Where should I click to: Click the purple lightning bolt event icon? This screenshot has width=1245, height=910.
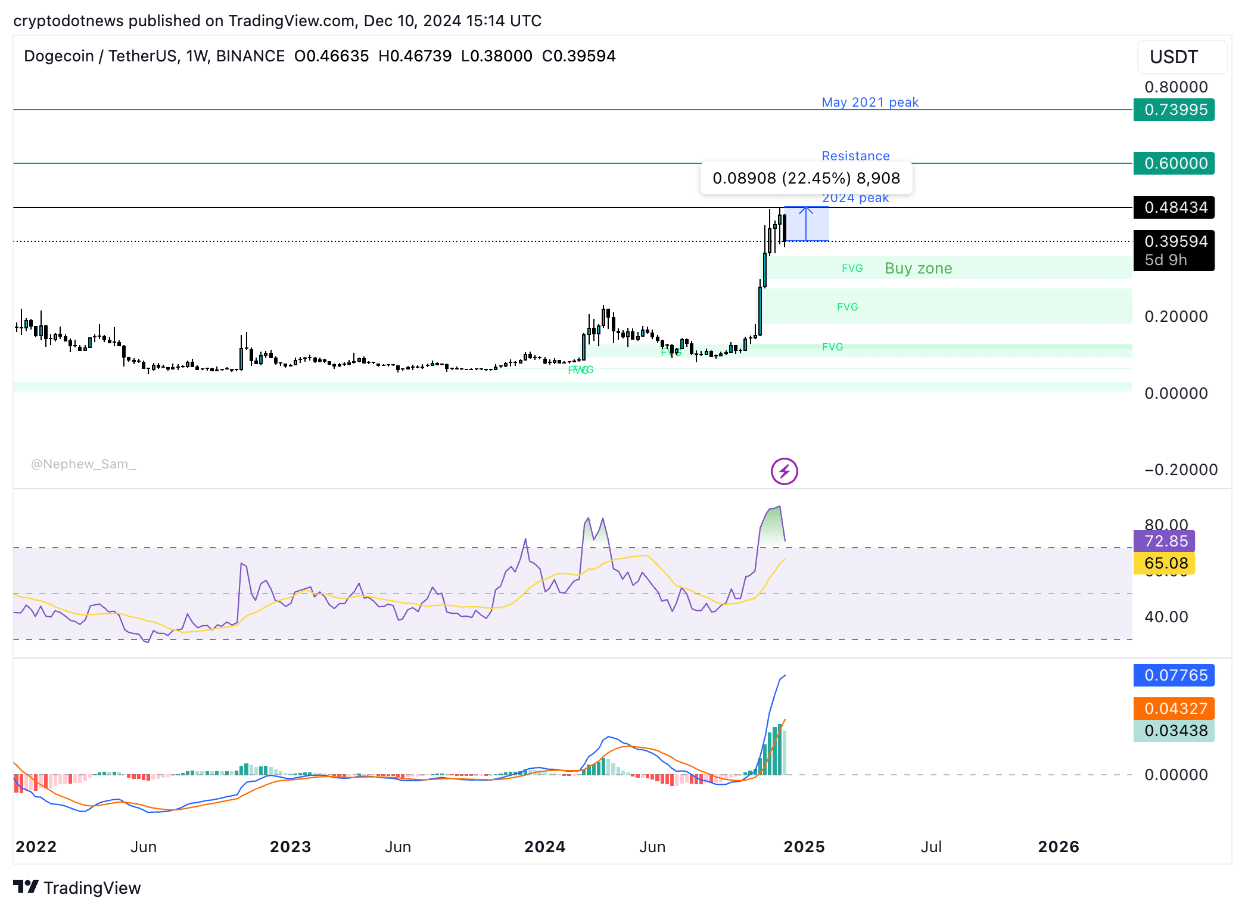(784, 471)
